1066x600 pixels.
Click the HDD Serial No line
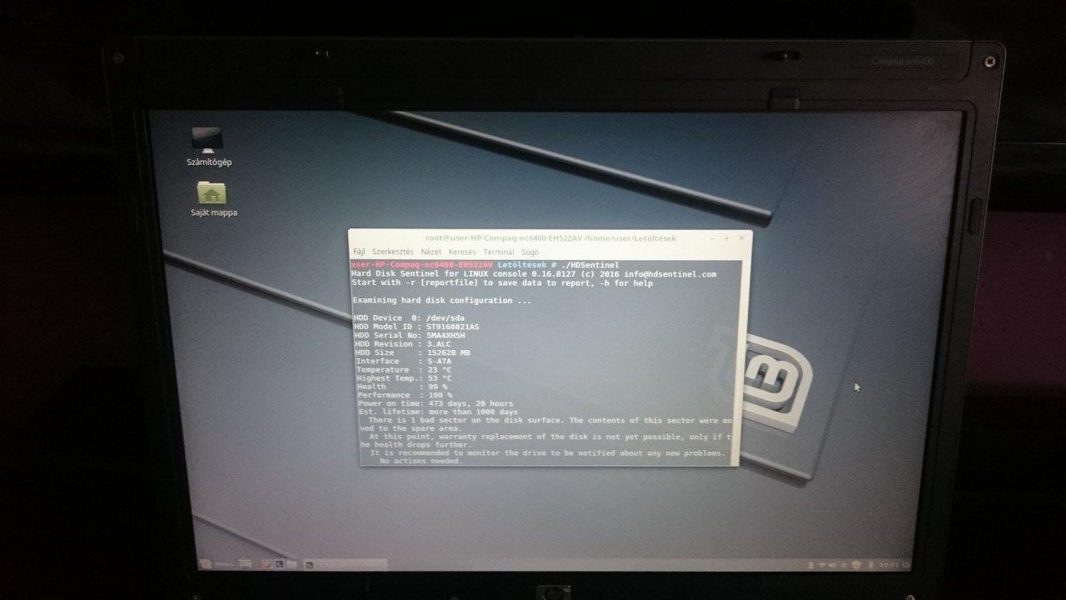(x=409, y=335)
